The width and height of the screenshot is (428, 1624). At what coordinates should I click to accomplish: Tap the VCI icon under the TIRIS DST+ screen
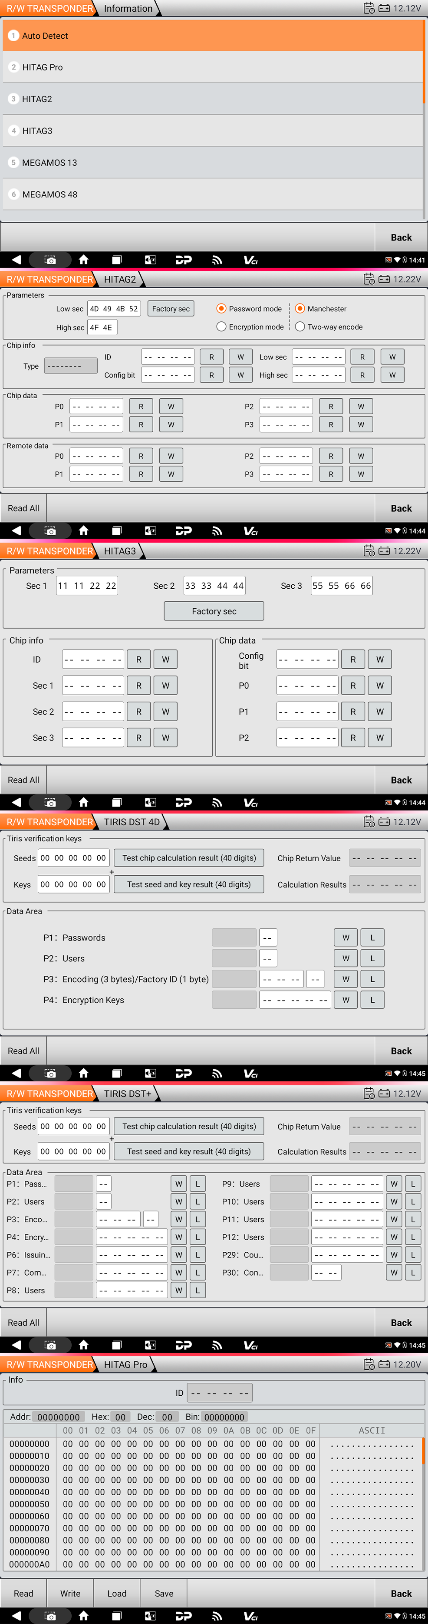(250, 1345)
